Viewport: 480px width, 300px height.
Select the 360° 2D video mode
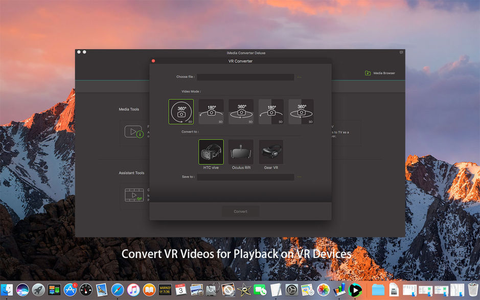tap(181, 111)
